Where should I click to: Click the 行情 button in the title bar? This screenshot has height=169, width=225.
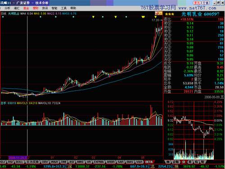point(205,3)
